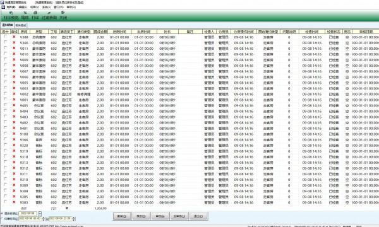Click the red X audit mark for room 9366
The height and width of the screenshot is (227, 379).
tap(14, 140)
